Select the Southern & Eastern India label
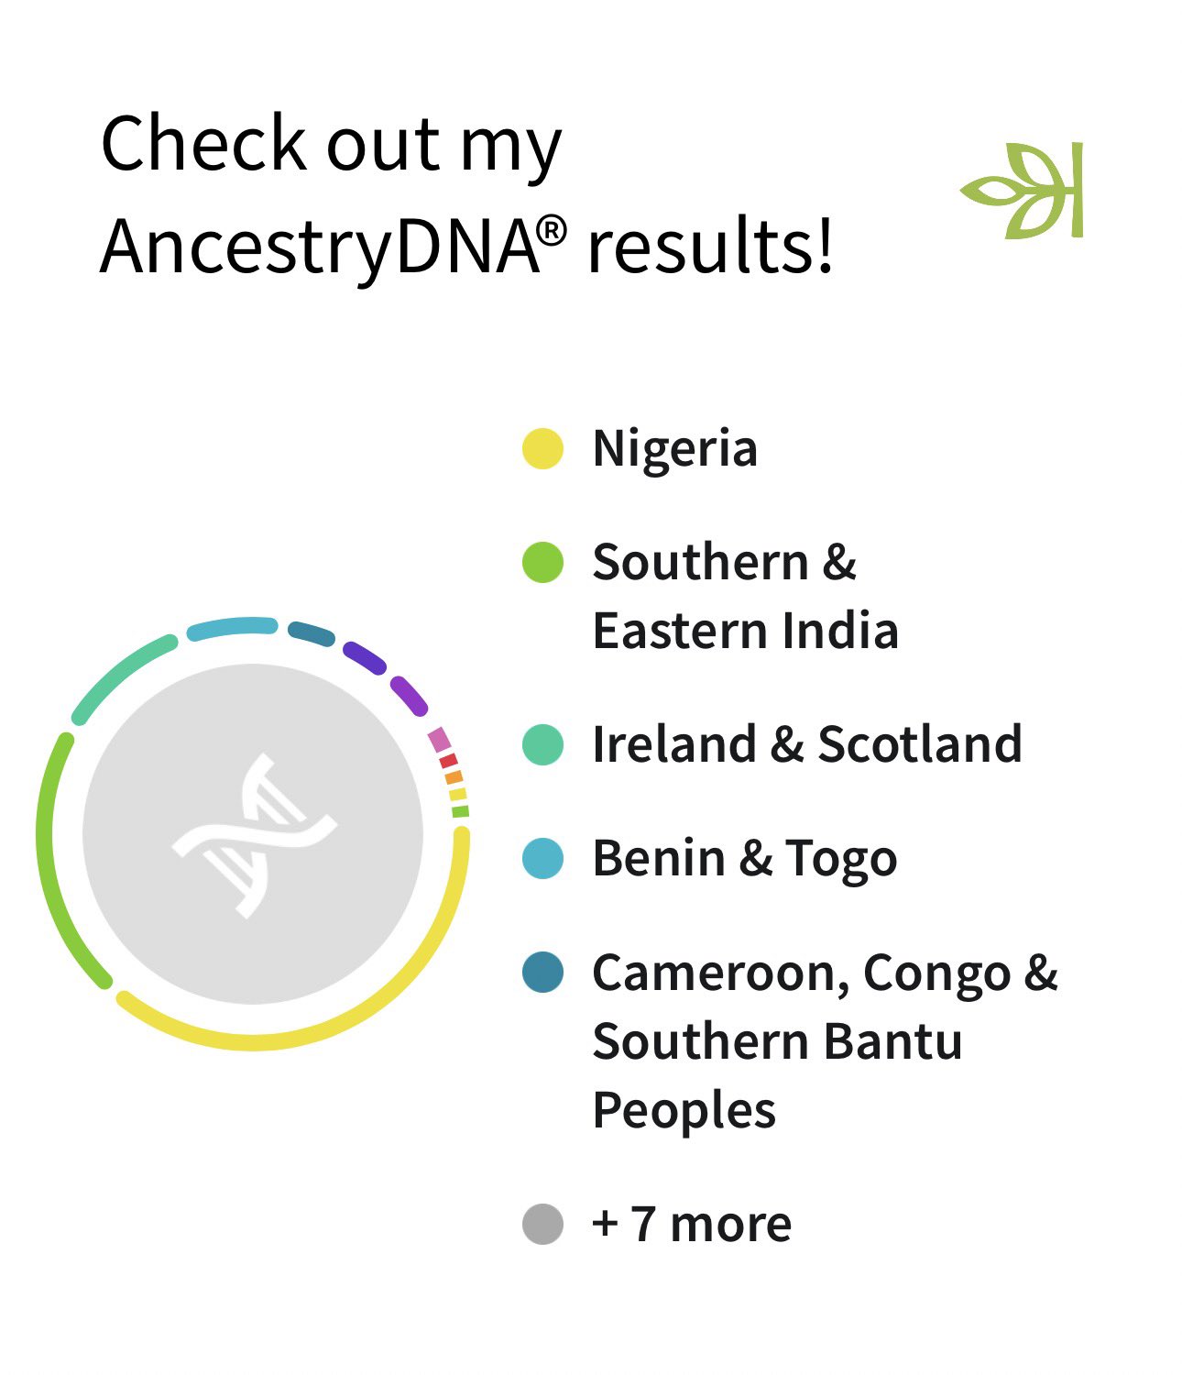The height and width of the screenshot is (1375, 1182). pos(744,596)
